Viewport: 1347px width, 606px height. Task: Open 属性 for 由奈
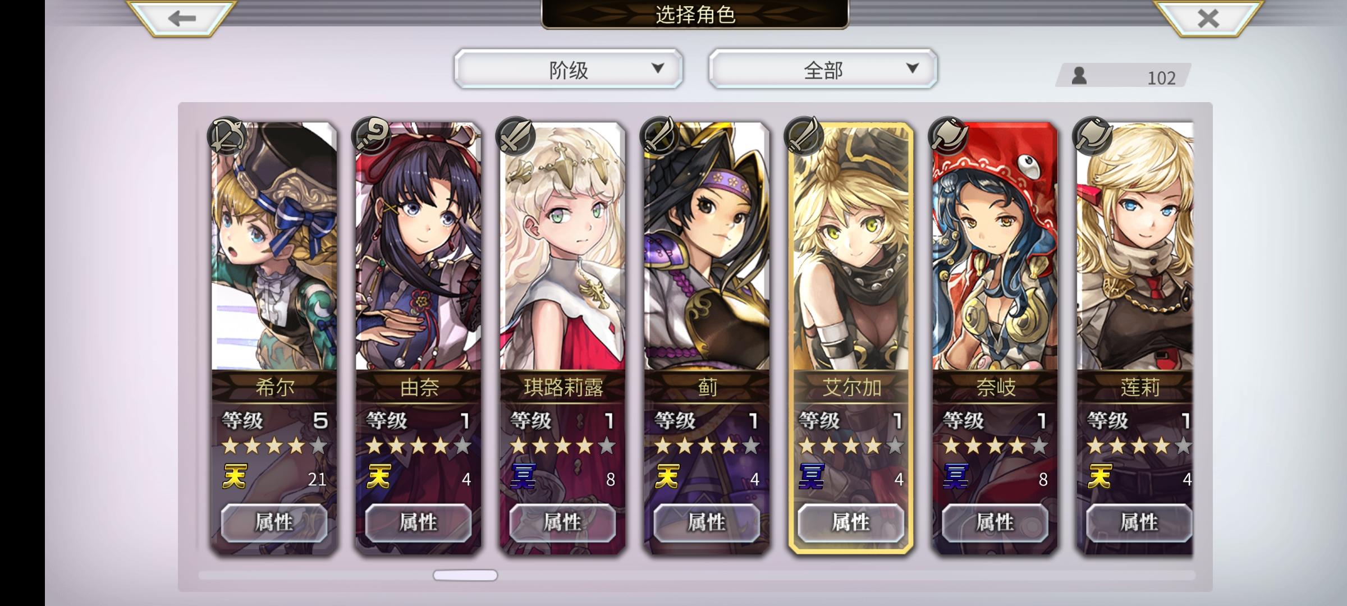point(418,523)
